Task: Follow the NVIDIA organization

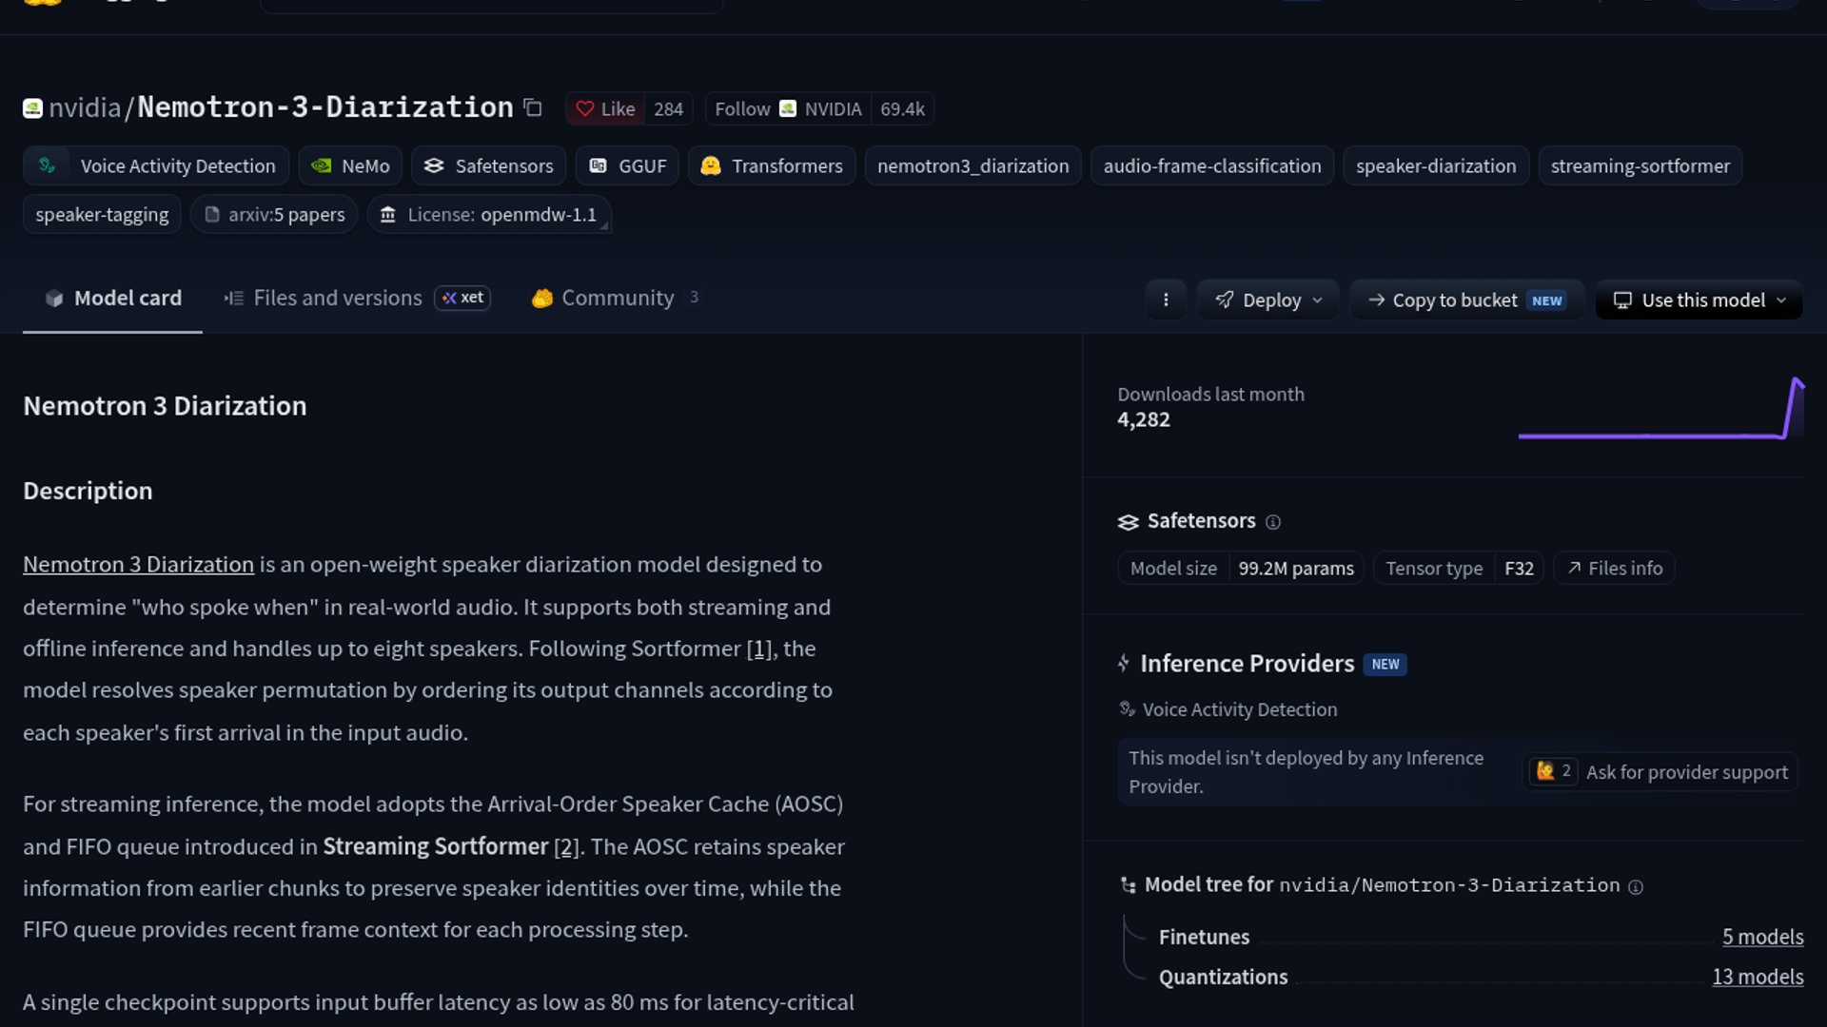Action: coord(788,109)
